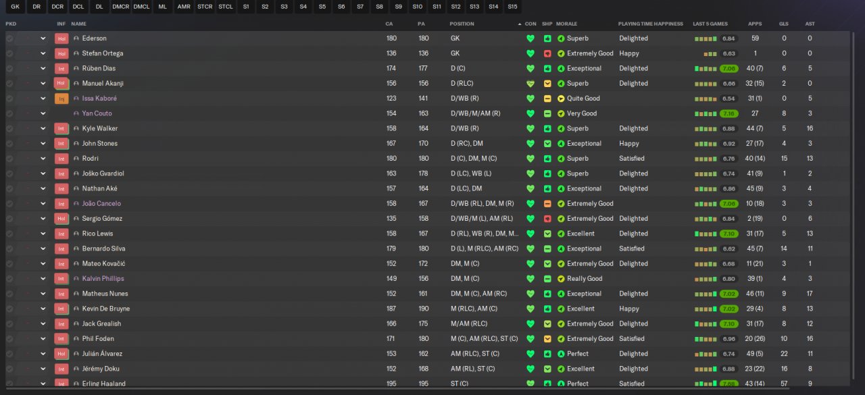The image size is (865, 395).
Task: Toggle the picked checkmark for Ederson
Action: pyautogui.click(x=9, y=38)
